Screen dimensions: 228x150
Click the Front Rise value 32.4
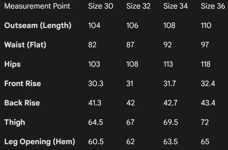[208, 84]
